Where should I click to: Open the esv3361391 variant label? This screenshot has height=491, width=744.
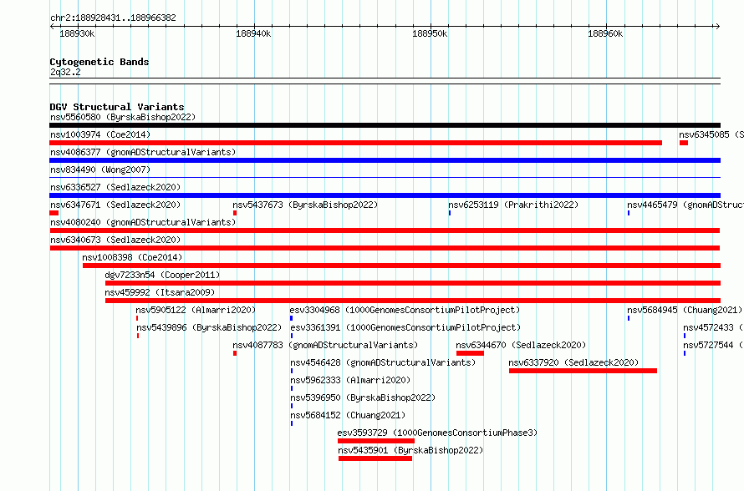point(405,327)
